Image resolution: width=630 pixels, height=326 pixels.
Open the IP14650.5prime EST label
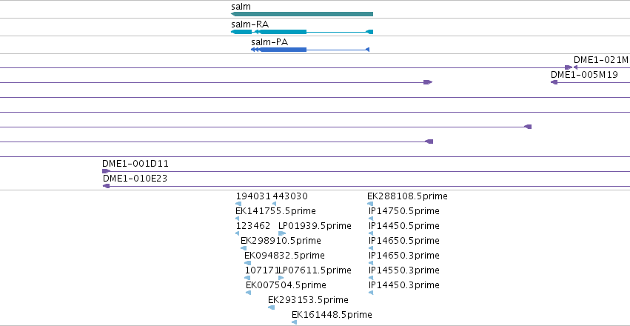(404, 240)
